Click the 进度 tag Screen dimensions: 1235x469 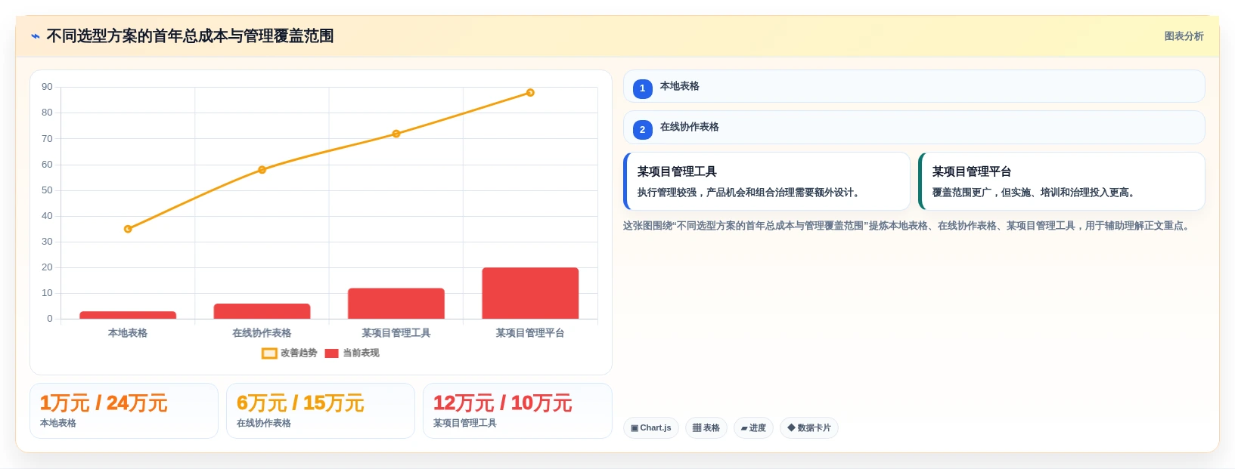[x=753, y=428]
